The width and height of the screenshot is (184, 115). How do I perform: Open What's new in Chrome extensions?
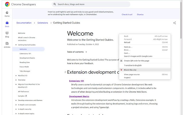(x=26, y=39)
